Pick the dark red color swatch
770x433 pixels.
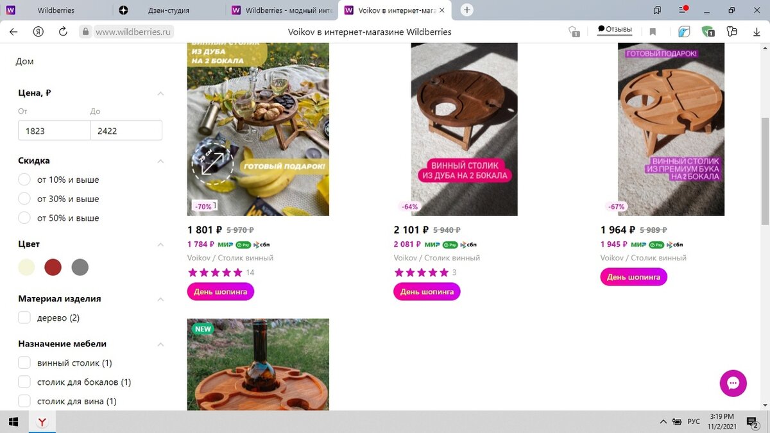pyautogui.click(x=53, y=267)
